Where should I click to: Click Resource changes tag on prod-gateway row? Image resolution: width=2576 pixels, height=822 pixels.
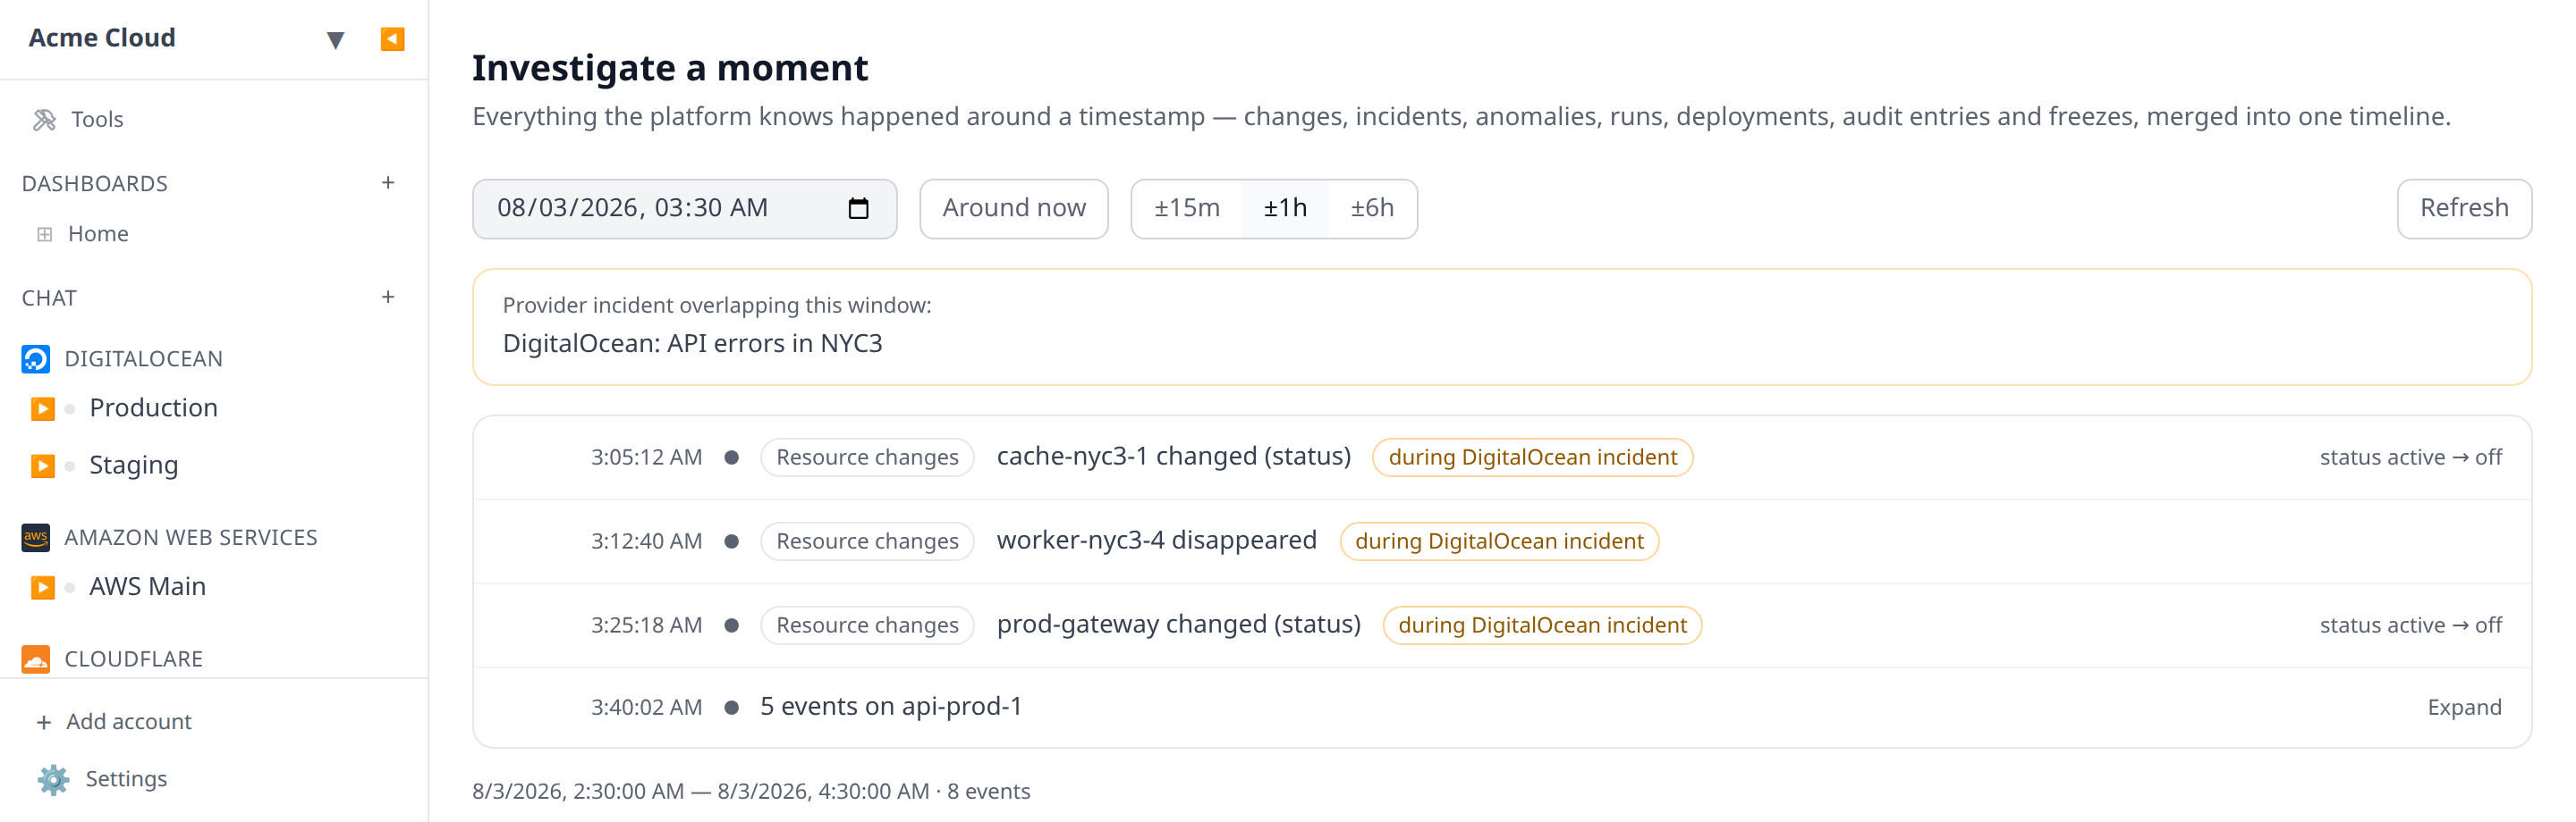coord(866,625)
